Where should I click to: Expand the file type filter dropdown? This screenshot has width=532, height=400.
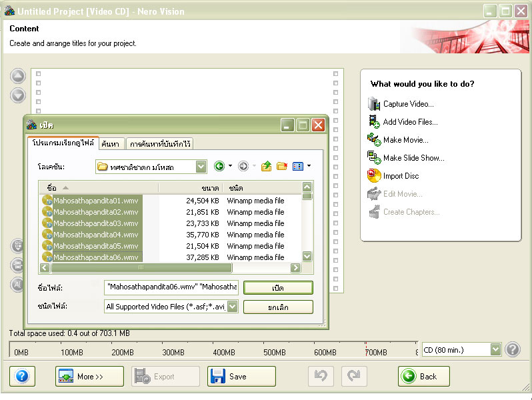click(232, 307)
